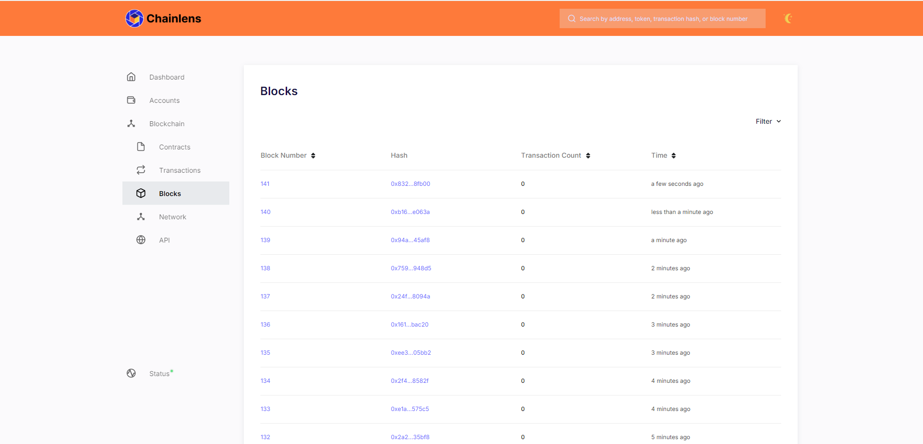Viewport: 923px width, 444px height.
Task: Click the Blocks cube icon
Action: click(x=141, y=193)
